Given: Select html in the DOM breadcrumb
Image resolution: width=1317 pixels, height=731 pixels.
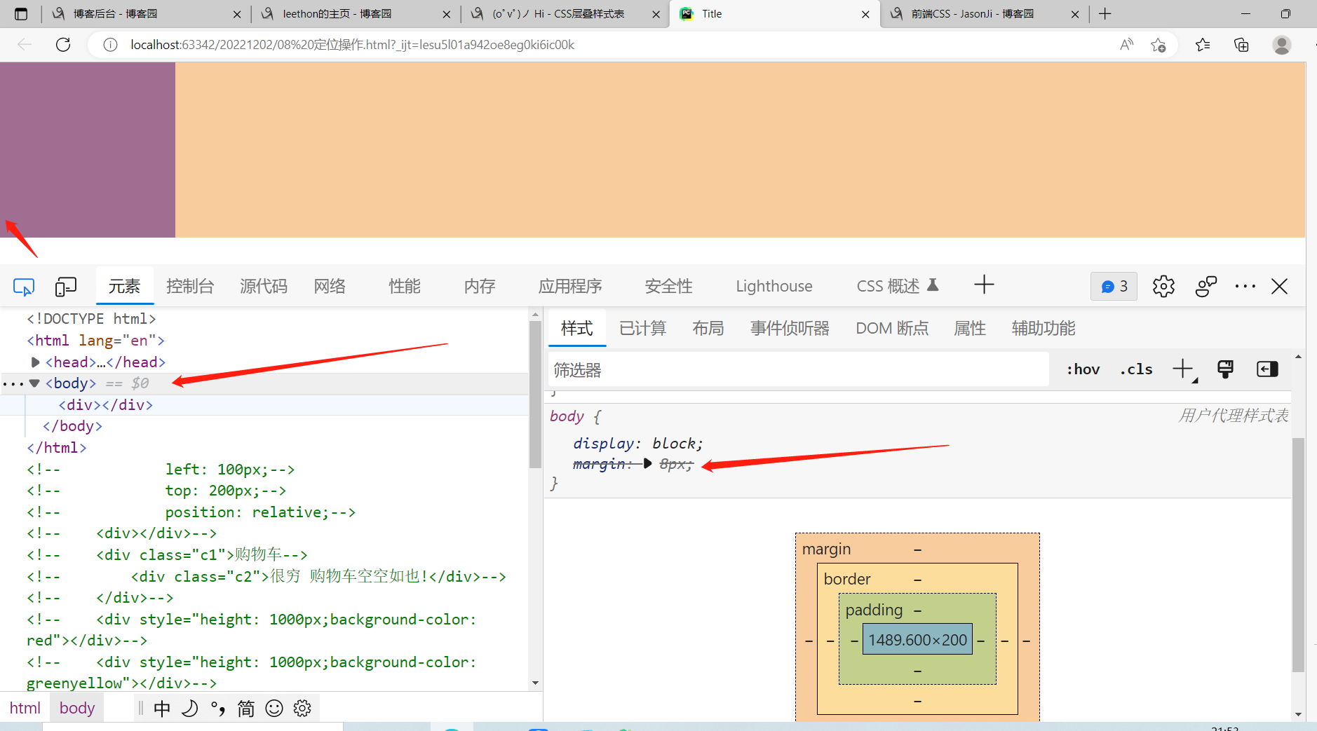Looking at the screenshot, I should (25, 708).
